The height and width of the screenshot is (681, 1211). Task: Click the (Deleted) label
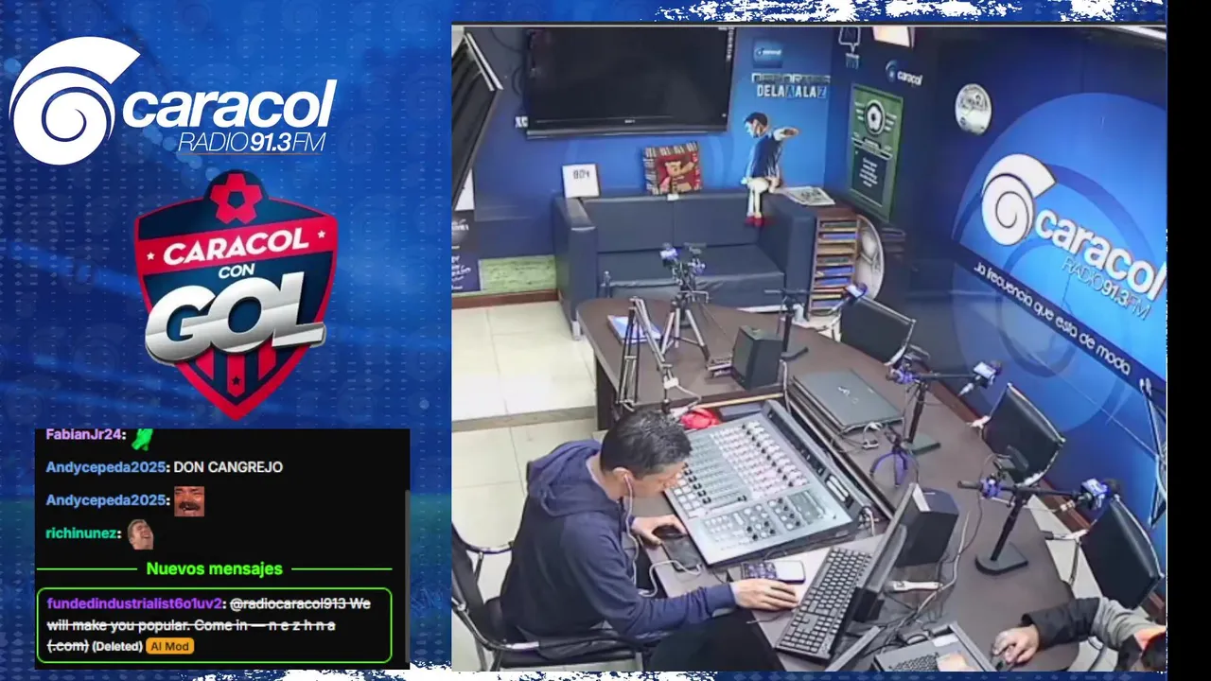tap(117, 646)
